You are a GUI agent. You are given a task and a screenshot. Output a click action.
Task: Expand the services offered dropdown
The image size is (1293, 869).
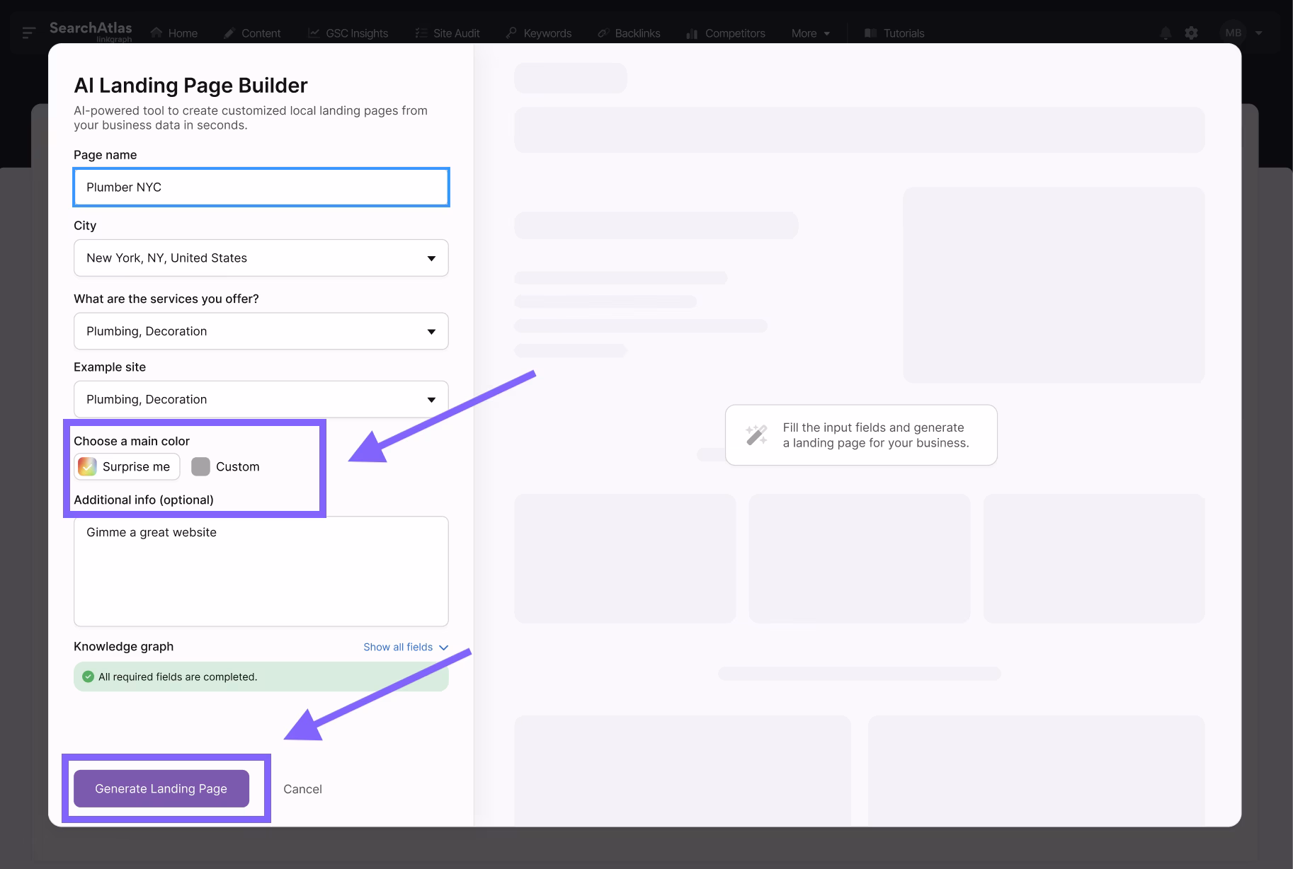click(x=261, y=330)
